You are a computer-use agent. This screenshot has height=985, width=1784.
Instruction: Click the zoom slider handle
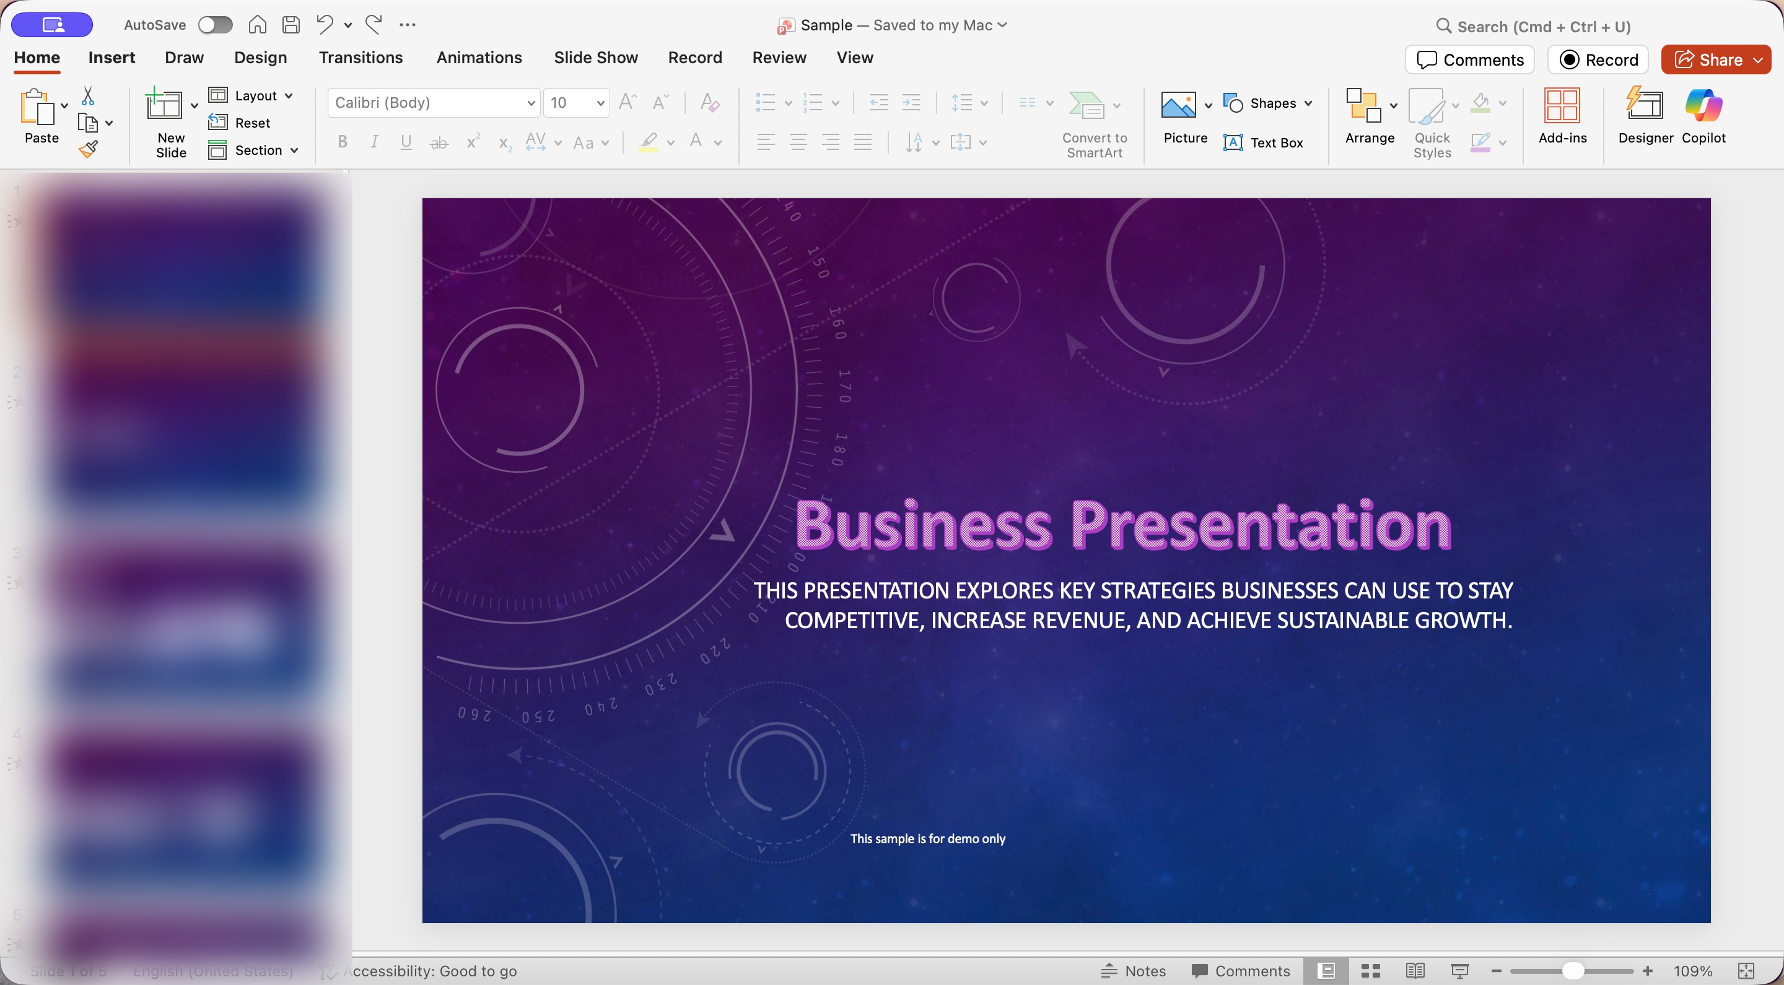[x=1573, y=971]
